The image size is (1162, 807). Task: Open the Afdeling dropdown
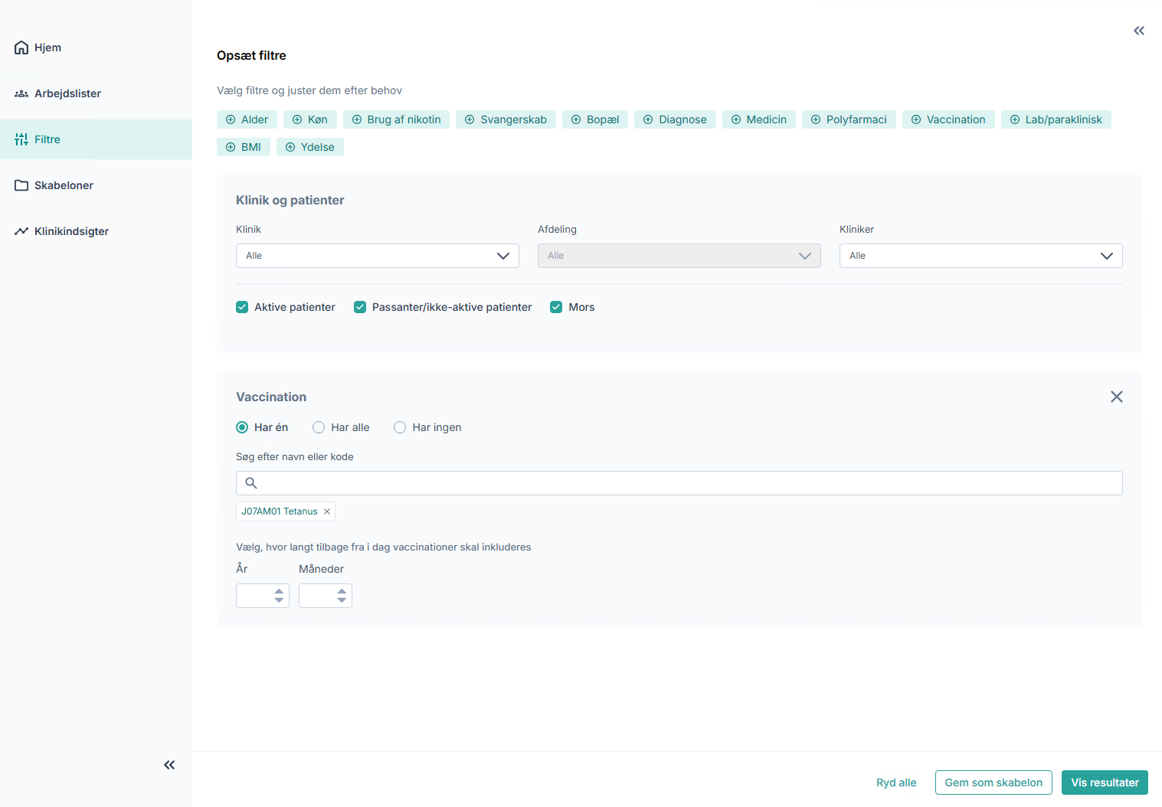[679, 256]
